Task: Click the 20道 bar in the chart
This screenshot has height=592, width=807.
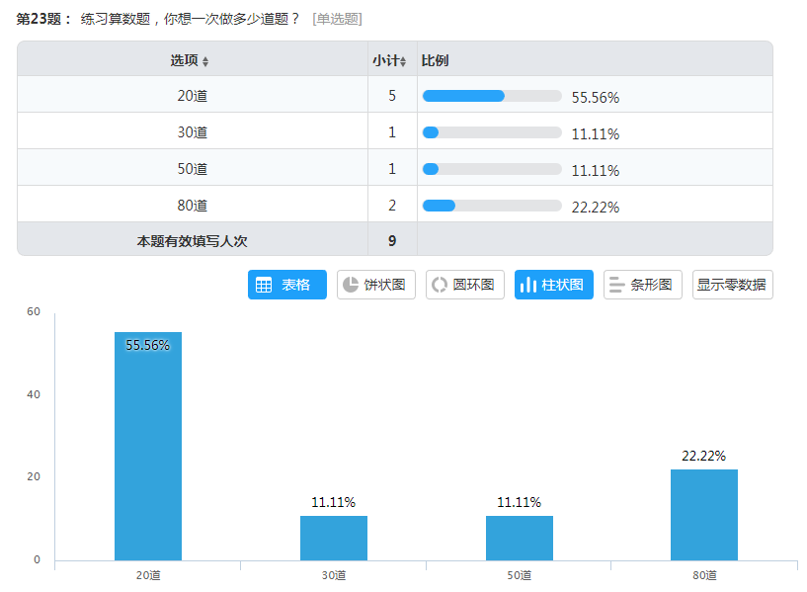Action: [148, 447]
